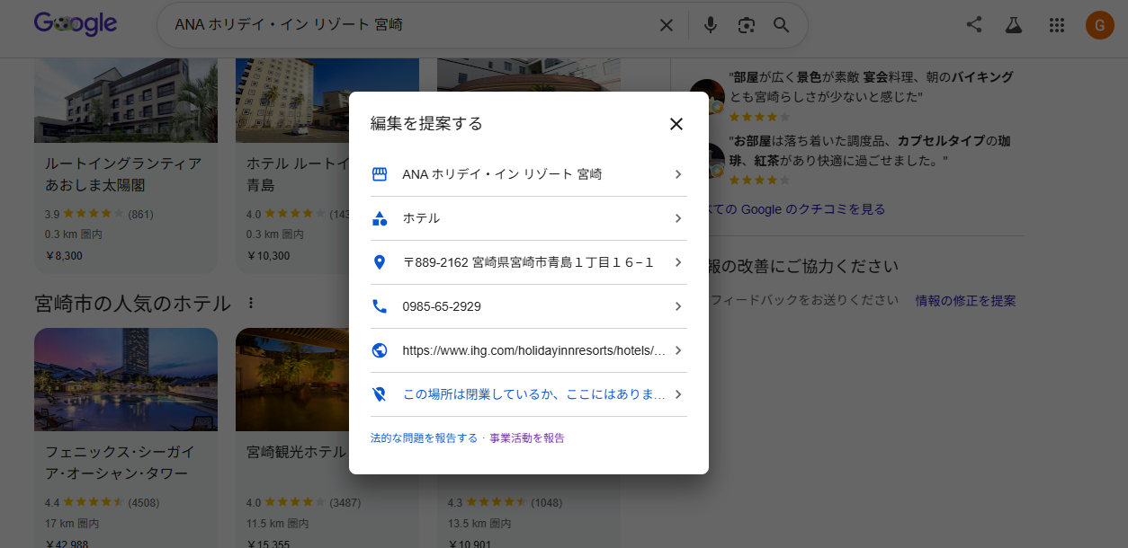Click the 編集を提案する dialog title
The height and width of the screenshot is (548, 1128).
point(426,124)
